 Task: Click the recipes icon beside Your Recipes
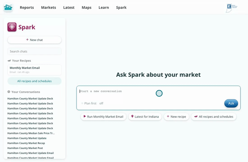click(9, 61)
